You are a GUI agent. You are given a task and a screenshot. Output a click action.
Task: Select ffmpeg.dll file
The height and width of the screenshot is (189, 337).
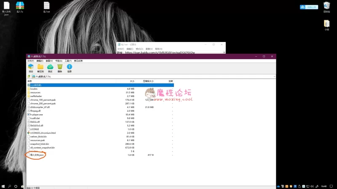click(x=35, y=111)
